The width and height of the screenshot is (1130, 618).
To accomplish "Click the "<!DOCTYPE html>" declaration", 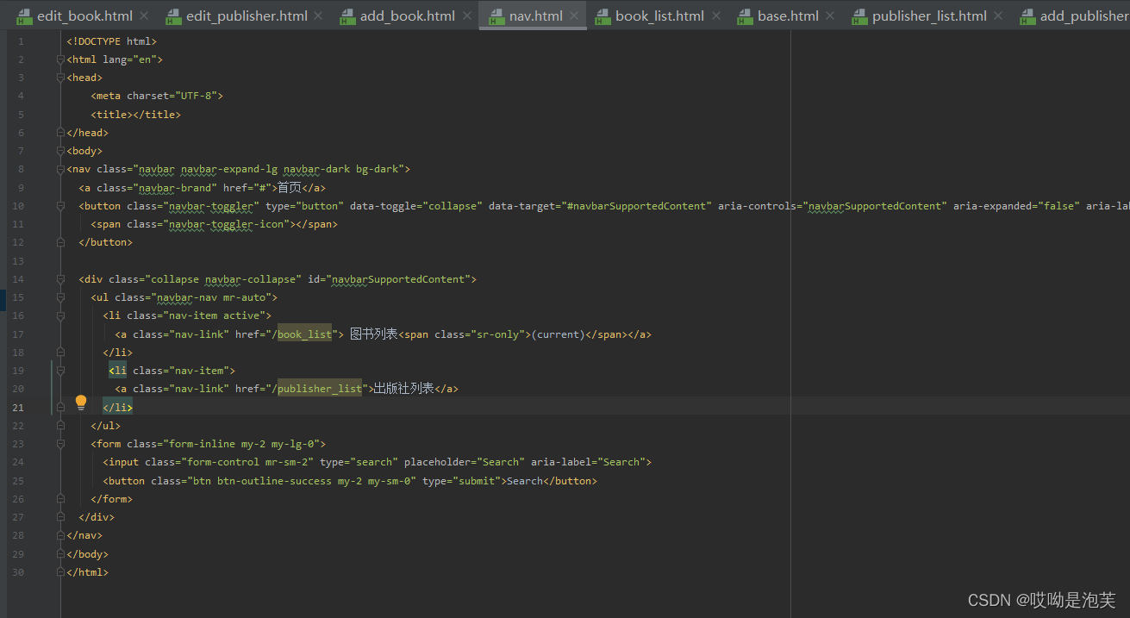I will [x=112, y=41].
